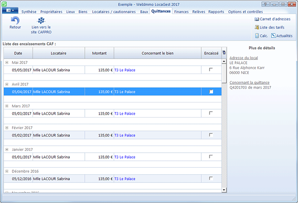Screen dimensions: 298x203
Task: Sort the table by Montant column header
Action: [x=99, y=53]
